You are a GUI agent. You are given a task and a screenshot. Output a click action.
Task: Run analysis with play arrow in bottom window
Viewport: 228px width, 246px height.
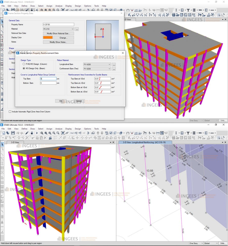(37, 133)
